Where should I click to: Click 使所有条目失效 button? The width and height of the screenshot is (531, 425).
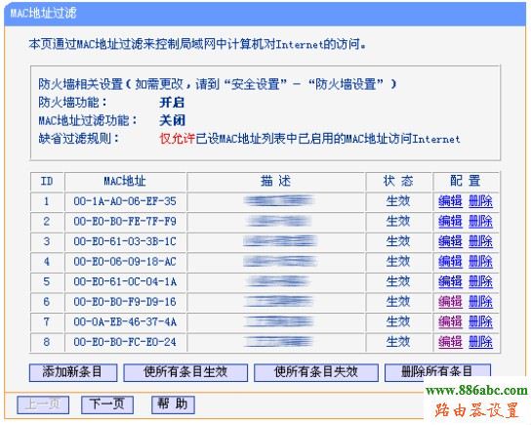click(x=316, y=372)
